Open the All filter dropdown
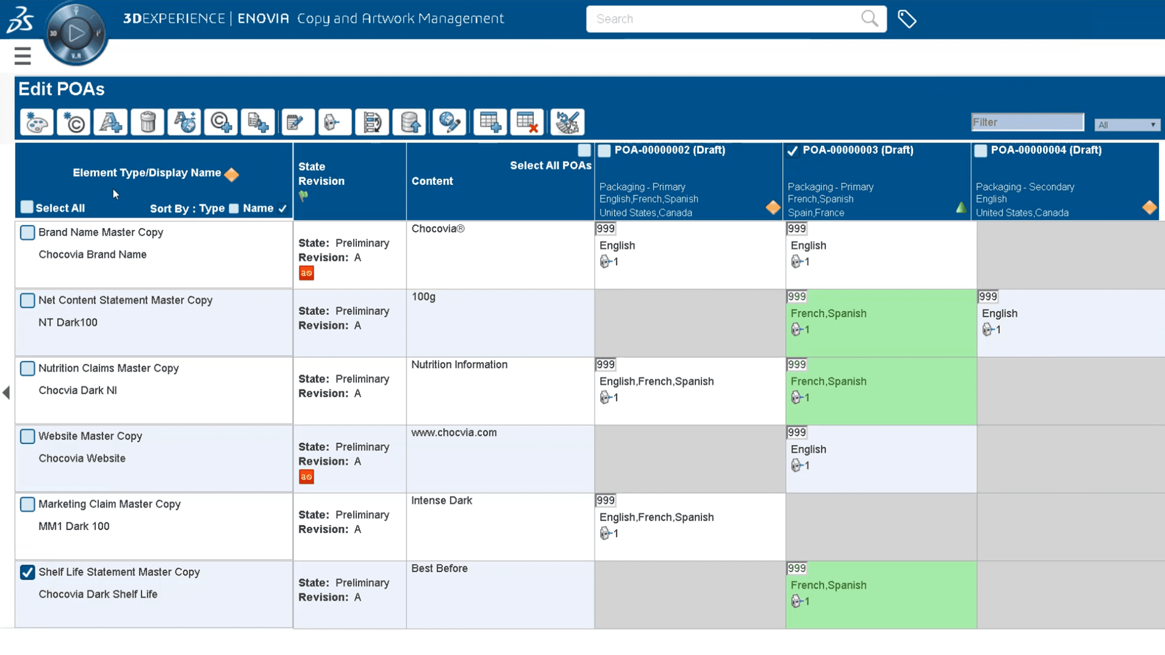The height and width of the screenshot is (655, 1165). [x=1127, y=125]
